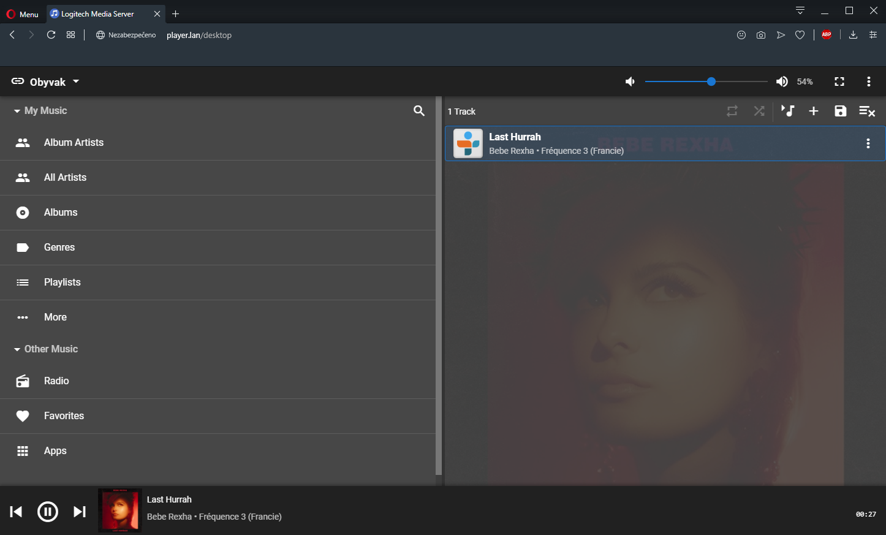886x535 pixels.
Task: Toggle repeat in the queue toolbar
Action: (x=732, y=111)
